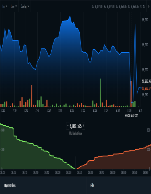Screen dimensions: 151x194
Task: Click the $6,890 price axis label on price chart
Action: point(145,20)
